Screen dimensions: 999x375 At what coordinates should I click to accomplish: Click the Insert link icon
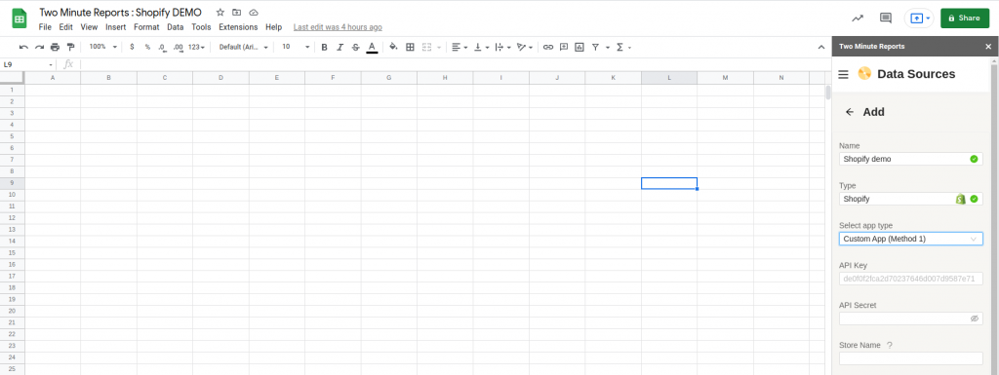548,47
